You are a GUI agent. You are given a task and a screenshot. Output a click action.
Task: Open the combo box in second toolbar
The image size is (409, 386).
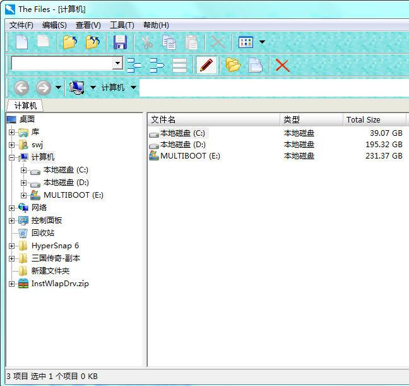pos(117,63)
